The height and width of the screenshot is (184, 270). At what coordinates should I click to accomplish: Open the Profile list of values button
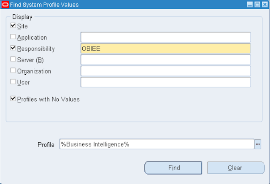point(258,144)
